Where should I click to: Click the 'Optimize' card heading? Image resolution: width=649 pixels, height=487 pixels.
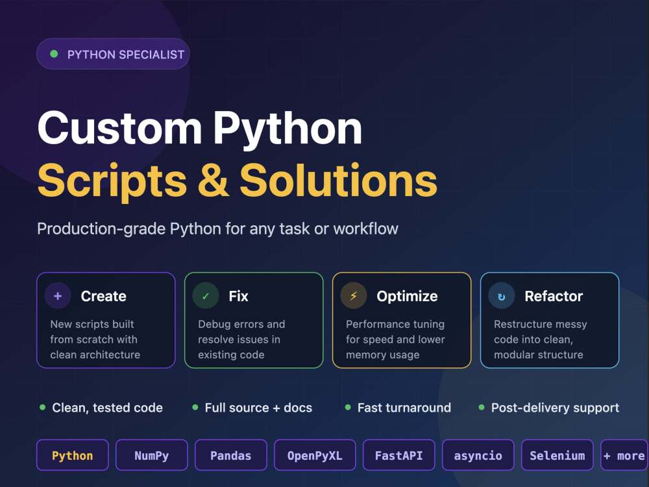408,296
